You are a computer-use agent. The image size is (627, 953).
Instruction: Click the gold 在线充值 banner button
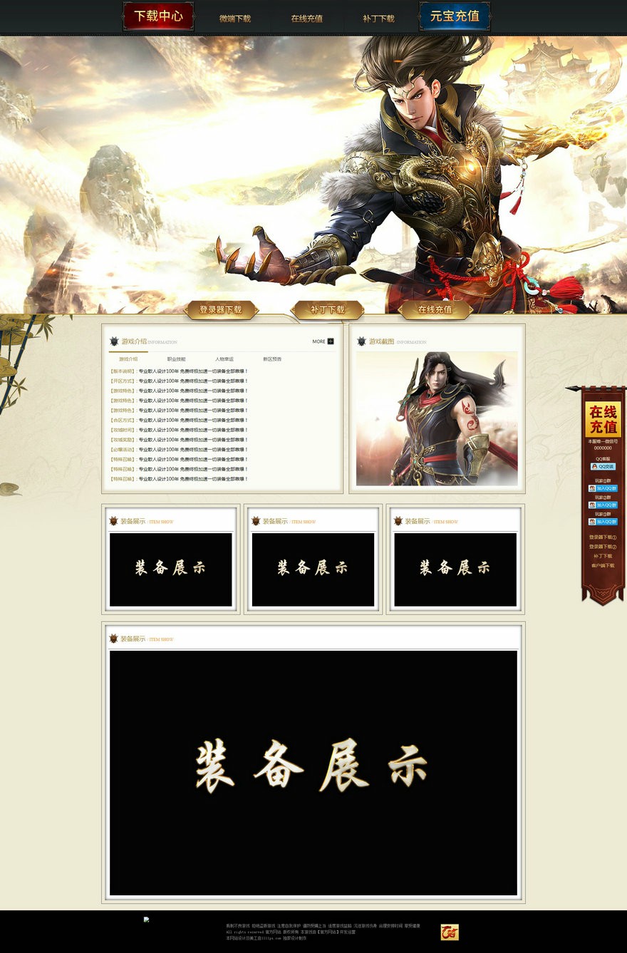tap(435, 310)
